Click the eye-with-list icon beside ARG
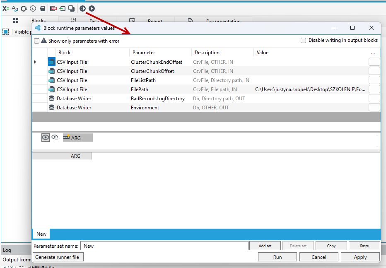 pyautogui.click(x=55, y=138)
